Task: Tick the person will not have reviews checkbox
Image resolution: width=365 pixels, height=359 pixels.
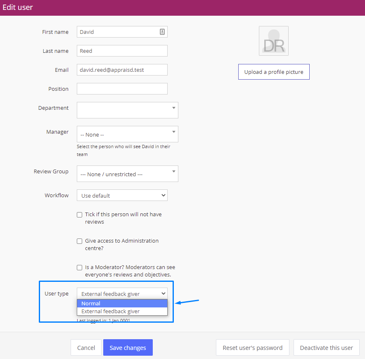Action: pyautogui.click(x=80, y=215)
